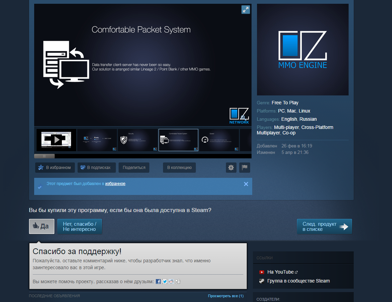Click the 'English' language tag
Image resolution: width=392 pixels, height=302 pixels.
289,119
